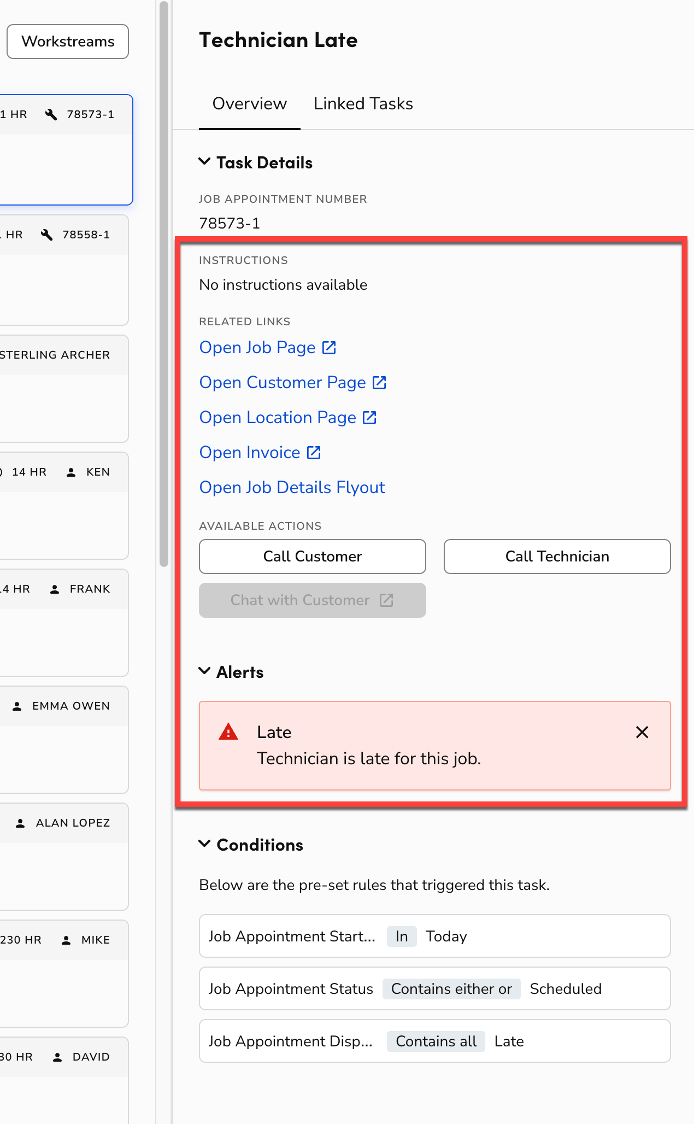Click external link icon after Open Invoice
Screen dimensions: 694x1124
[314, 453]
